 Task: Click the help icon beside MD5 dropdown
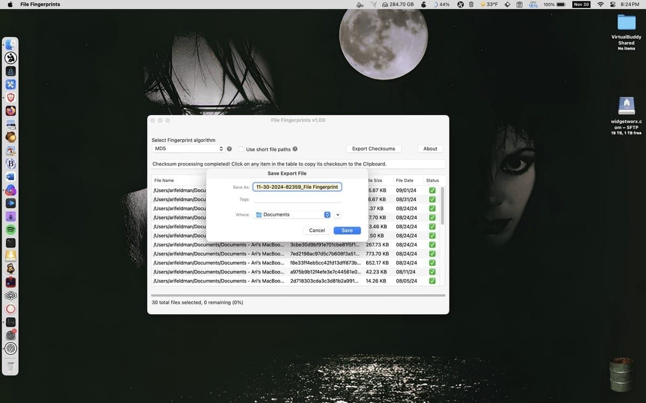pos(229,149)
